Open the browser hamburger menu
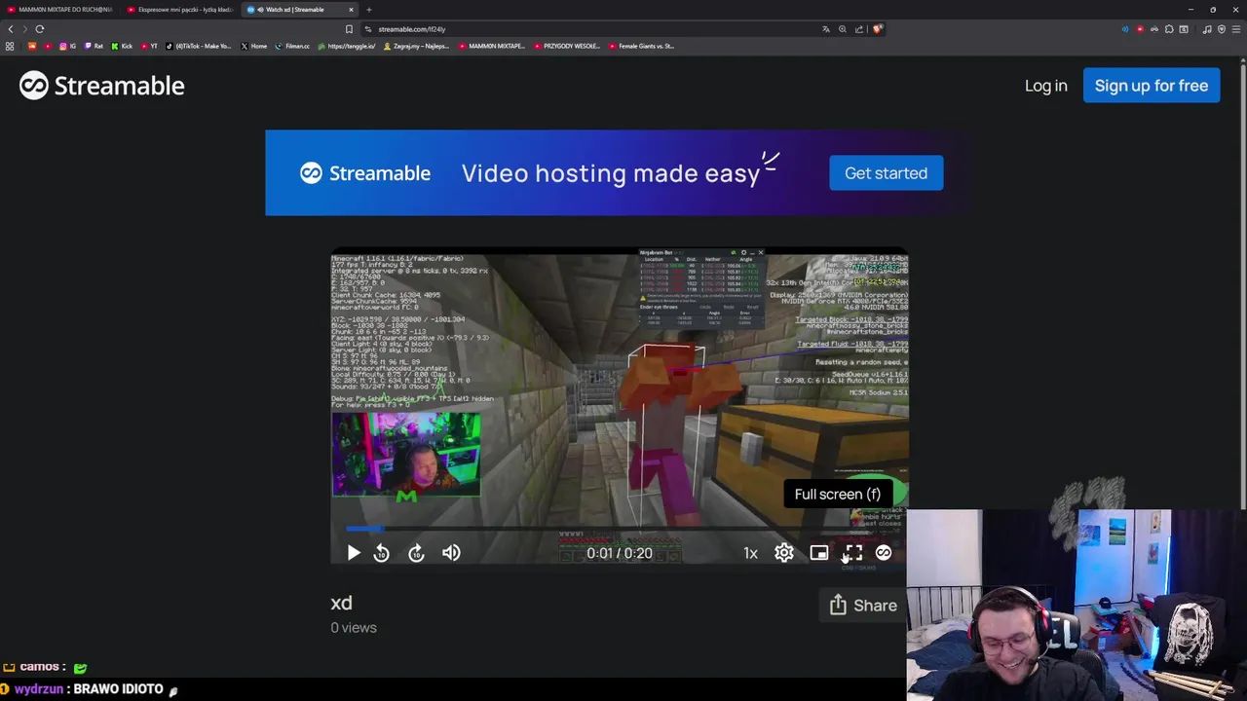This screenshot has height=701, width=1247. (1236, 29)
